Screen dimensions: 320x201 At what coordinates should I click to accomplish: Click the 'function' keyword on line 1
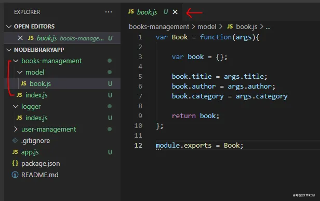216,37
